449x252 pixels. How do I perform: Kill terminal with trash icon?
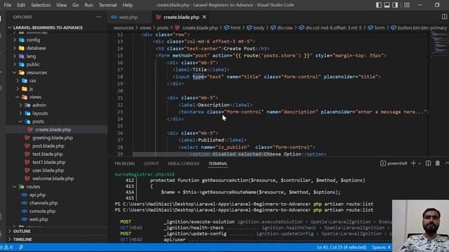point(438,163)
